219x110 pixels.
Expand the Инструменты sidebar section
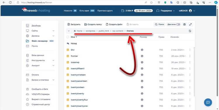coord(53,61)
